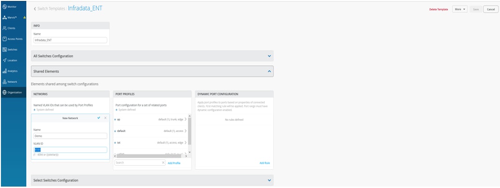Click the Delete Template link
This screenshot has height=188, width=500.
pyautogui.click(x=439, y=9)
